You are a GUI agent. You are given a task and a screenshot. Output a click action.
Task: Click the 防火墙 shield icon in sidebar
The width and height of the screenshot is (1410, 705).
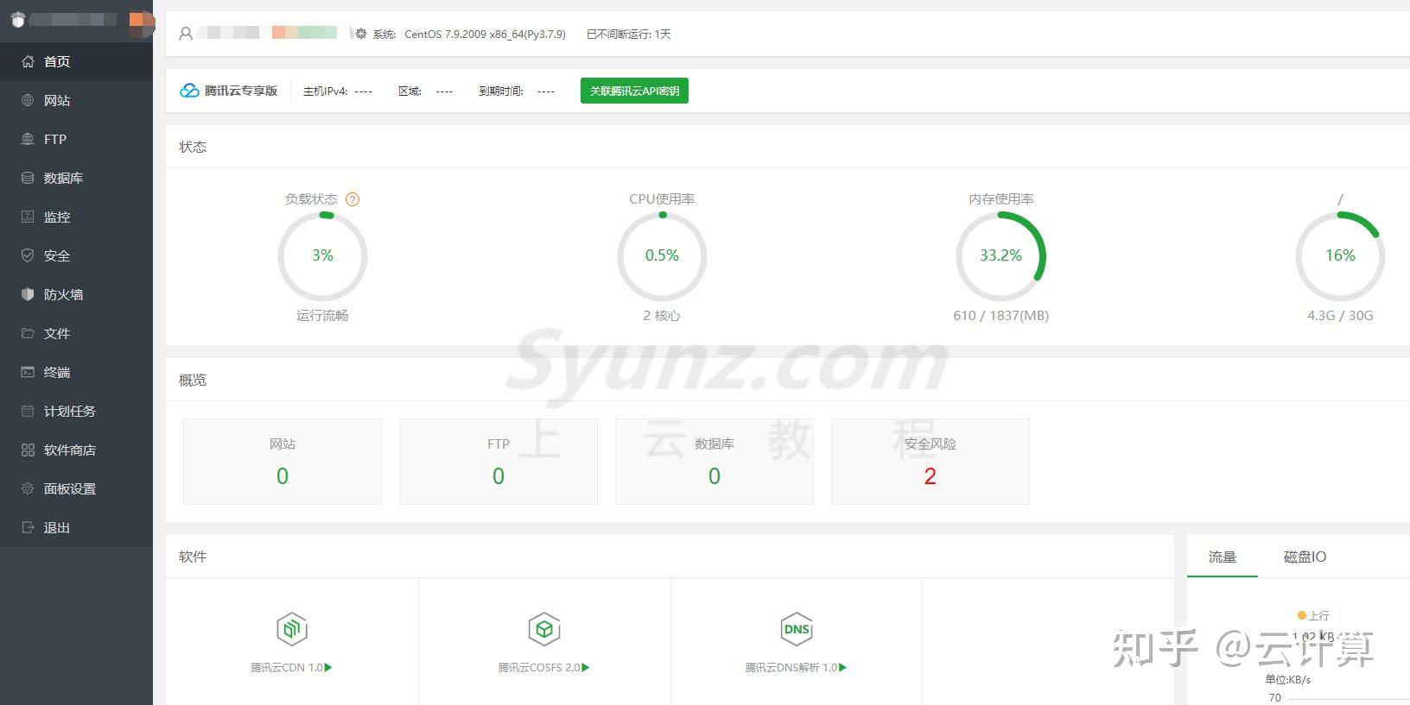28,294
